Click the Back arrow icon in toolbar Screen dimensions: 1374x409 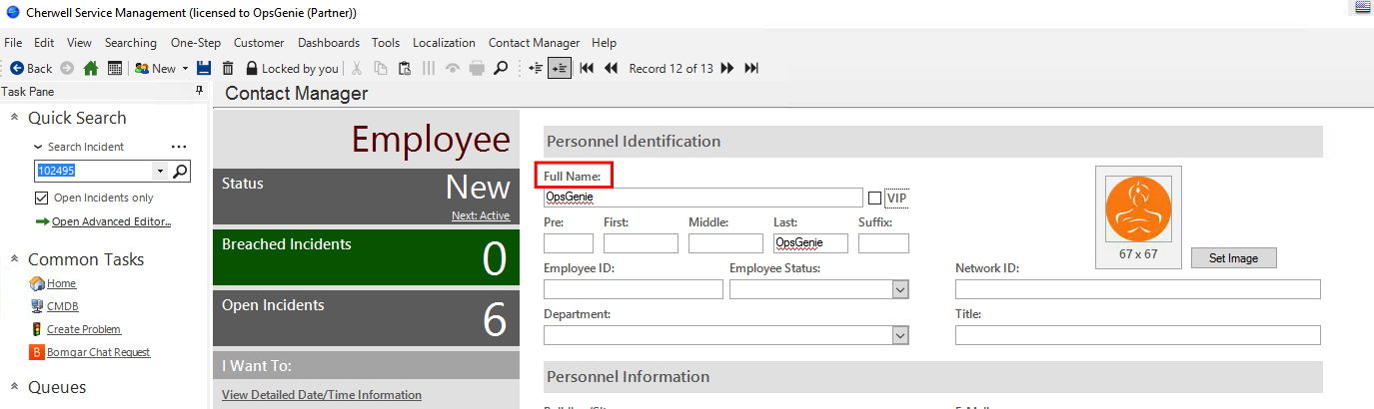click(x=17, y=68)
